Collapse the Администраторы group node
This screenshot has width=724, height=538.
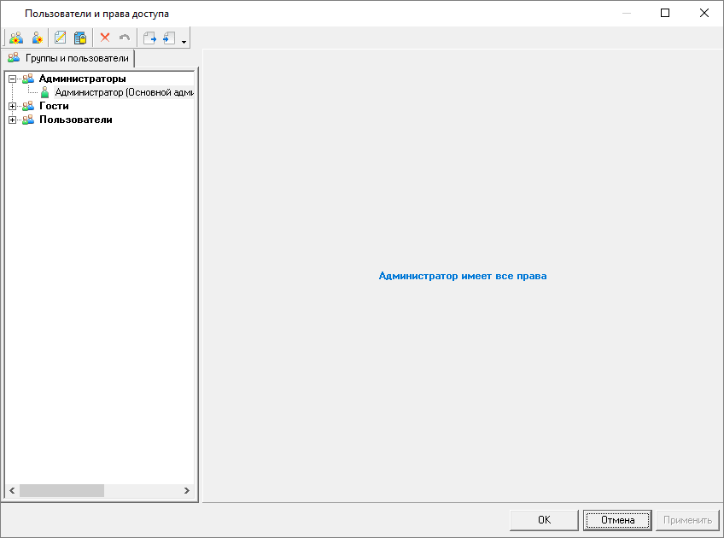[x=12, y=79]
